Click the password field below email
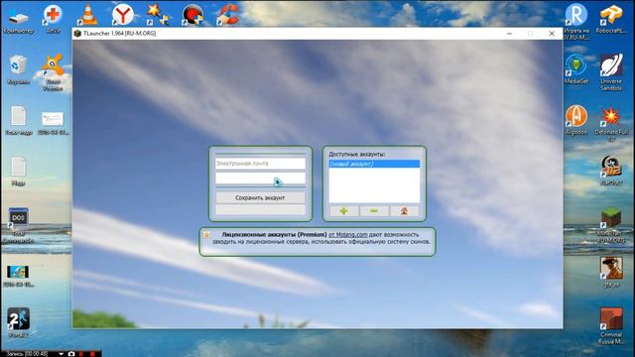Image resolution: width=635 pixels, height=357 pixels. tap(260, 178)
